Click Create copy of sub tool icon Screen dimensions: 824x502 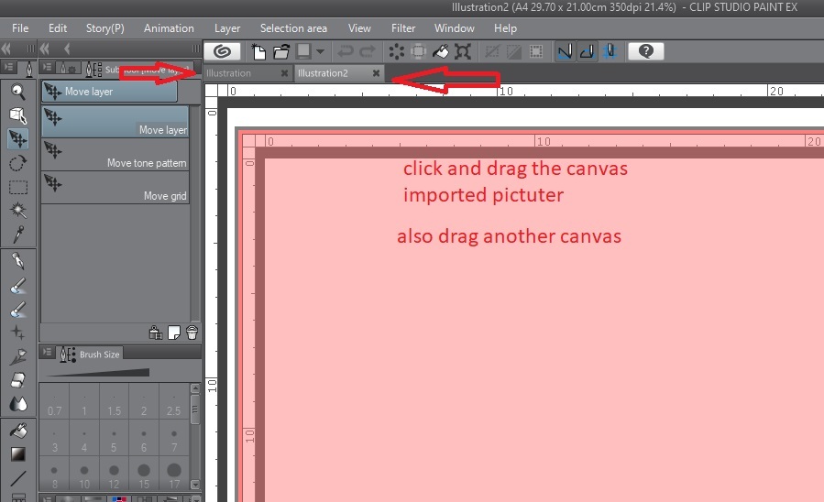[174, 333]
